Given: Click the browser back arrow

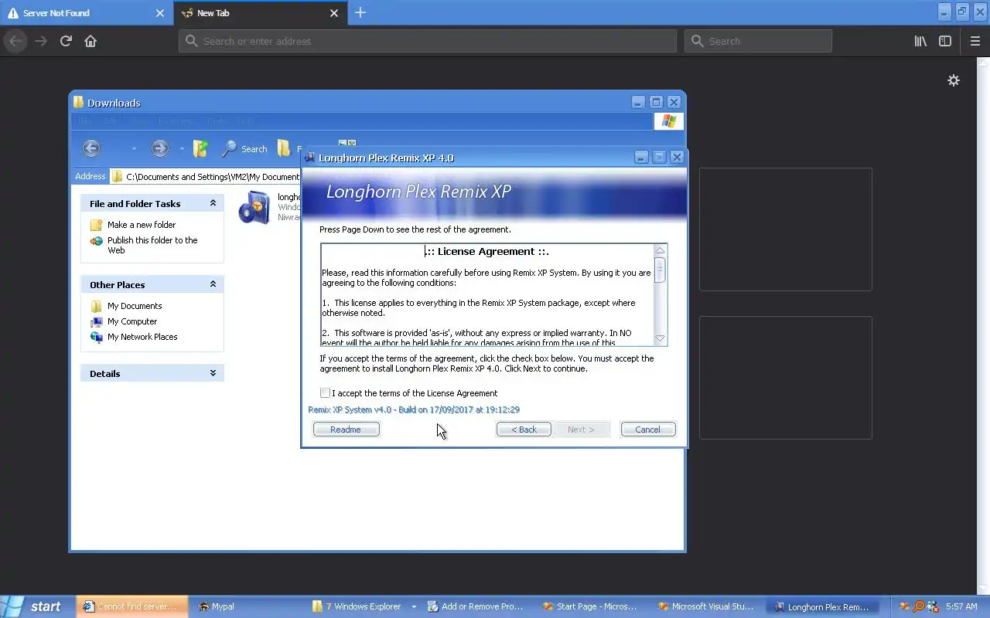Looking at the screenshot, I should [x=15, y=41].
